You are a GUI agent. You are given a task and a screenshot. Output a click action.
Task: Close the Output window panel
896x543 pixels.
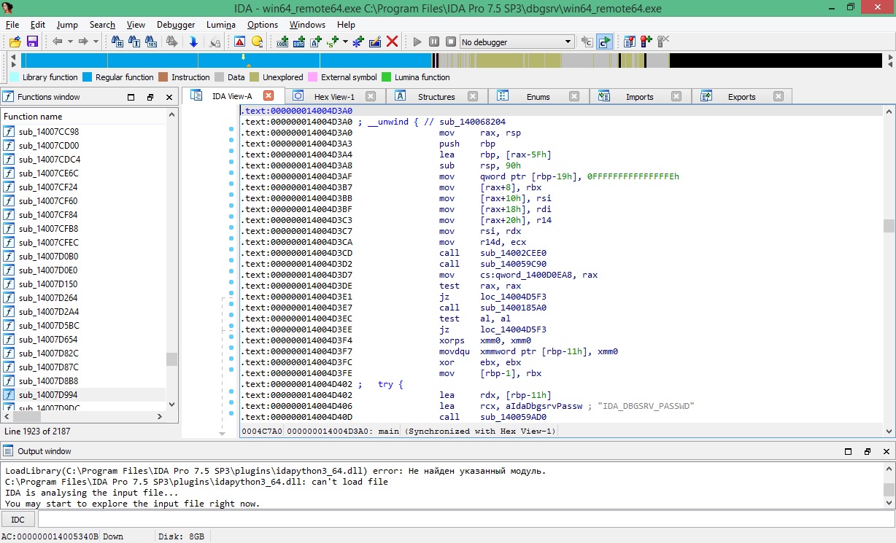(x=886, y=451)
